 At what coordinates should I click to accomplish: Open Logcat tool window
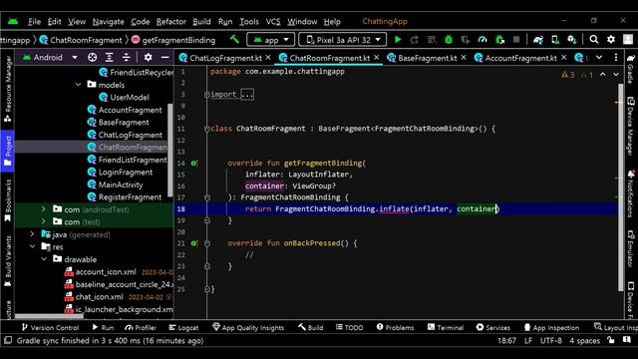(x=183, y=327)
